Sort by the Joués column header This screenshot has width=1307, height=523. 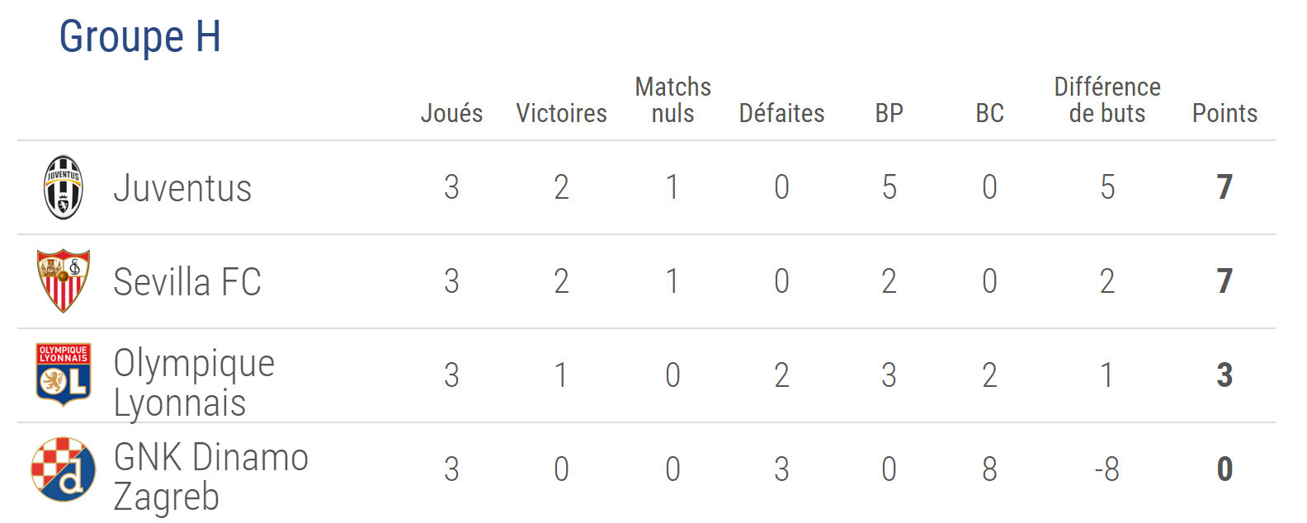451,113
